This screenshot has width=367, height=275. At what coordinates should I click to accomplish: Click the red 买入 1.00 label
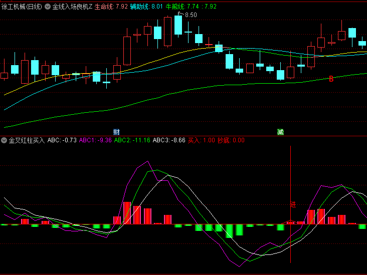pyautogui.click(x=201, y=140)
